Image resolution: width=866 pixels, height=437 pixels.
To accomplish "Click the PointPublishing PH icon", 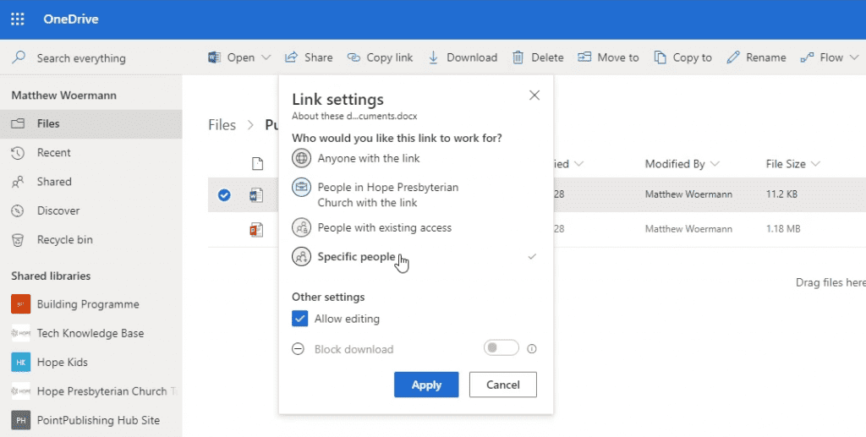I will pos(21,420).
